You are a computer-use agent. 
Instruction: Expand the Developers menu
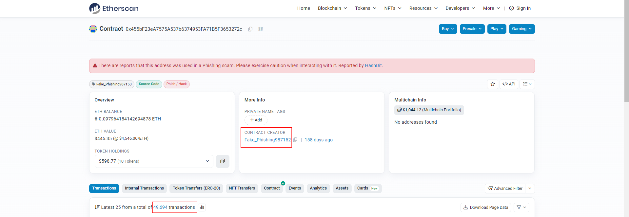[460, 8]
